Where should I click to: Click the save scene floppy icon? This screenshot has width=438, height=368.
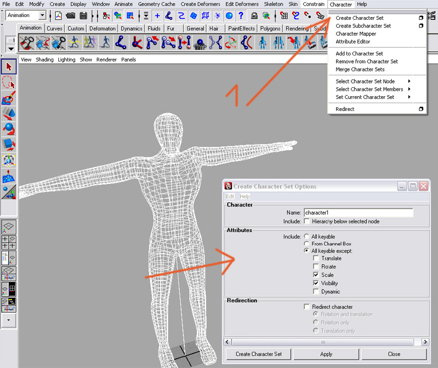coord(84,16)
